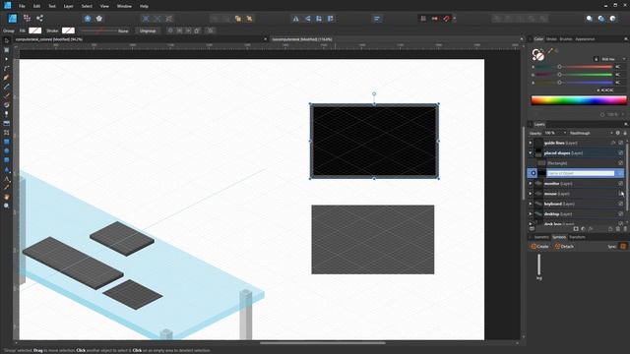Toggle visibility of placed shapes layer
Screen dimensions: 630x354
pyautogui.click(x=621, y=153)
